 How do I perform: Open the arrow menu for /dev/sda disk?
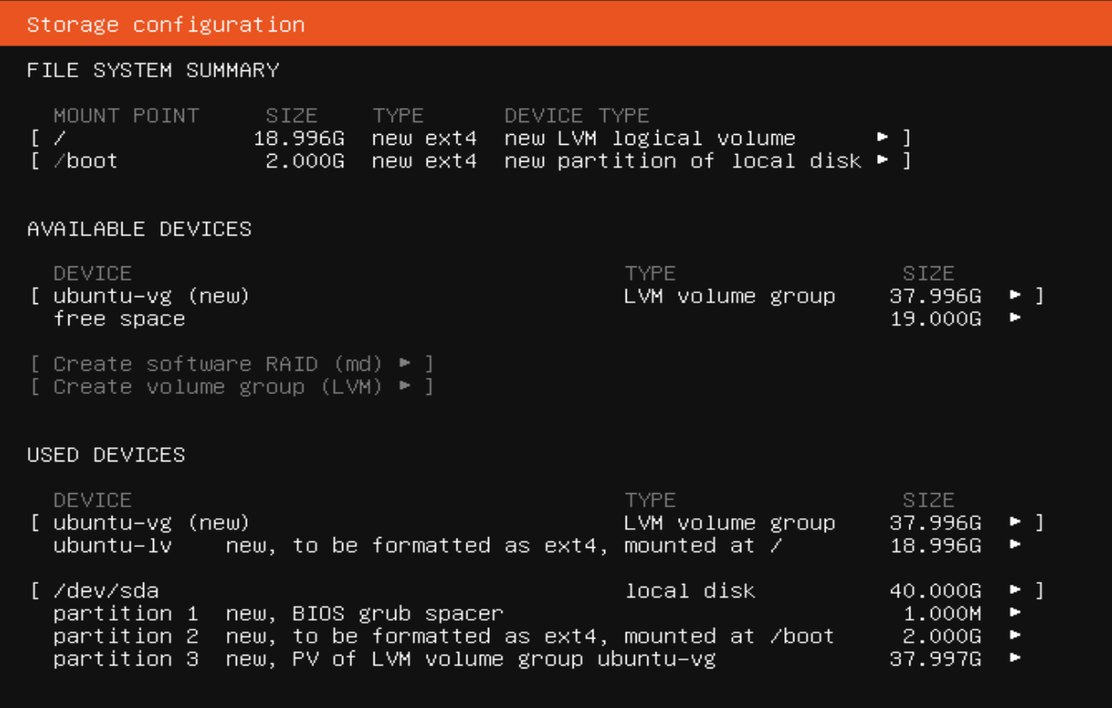(x=1016, y=590)
